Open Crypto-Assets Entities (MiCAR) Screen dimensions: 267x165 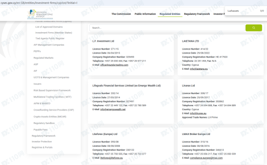point(50,117)
